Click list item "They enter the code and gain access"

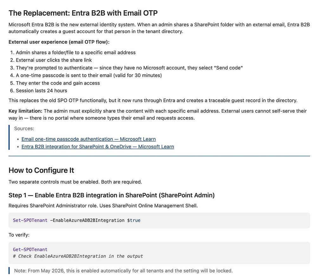pyautogui.click(x=58, y=83)
